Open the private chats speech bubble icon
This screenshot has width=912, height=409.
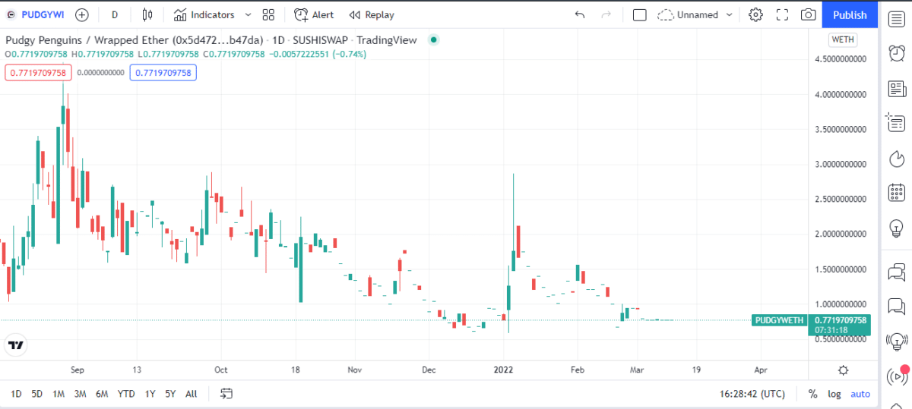coord(897,306)
